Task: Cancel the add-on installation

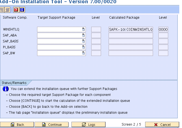Action: 162,124
